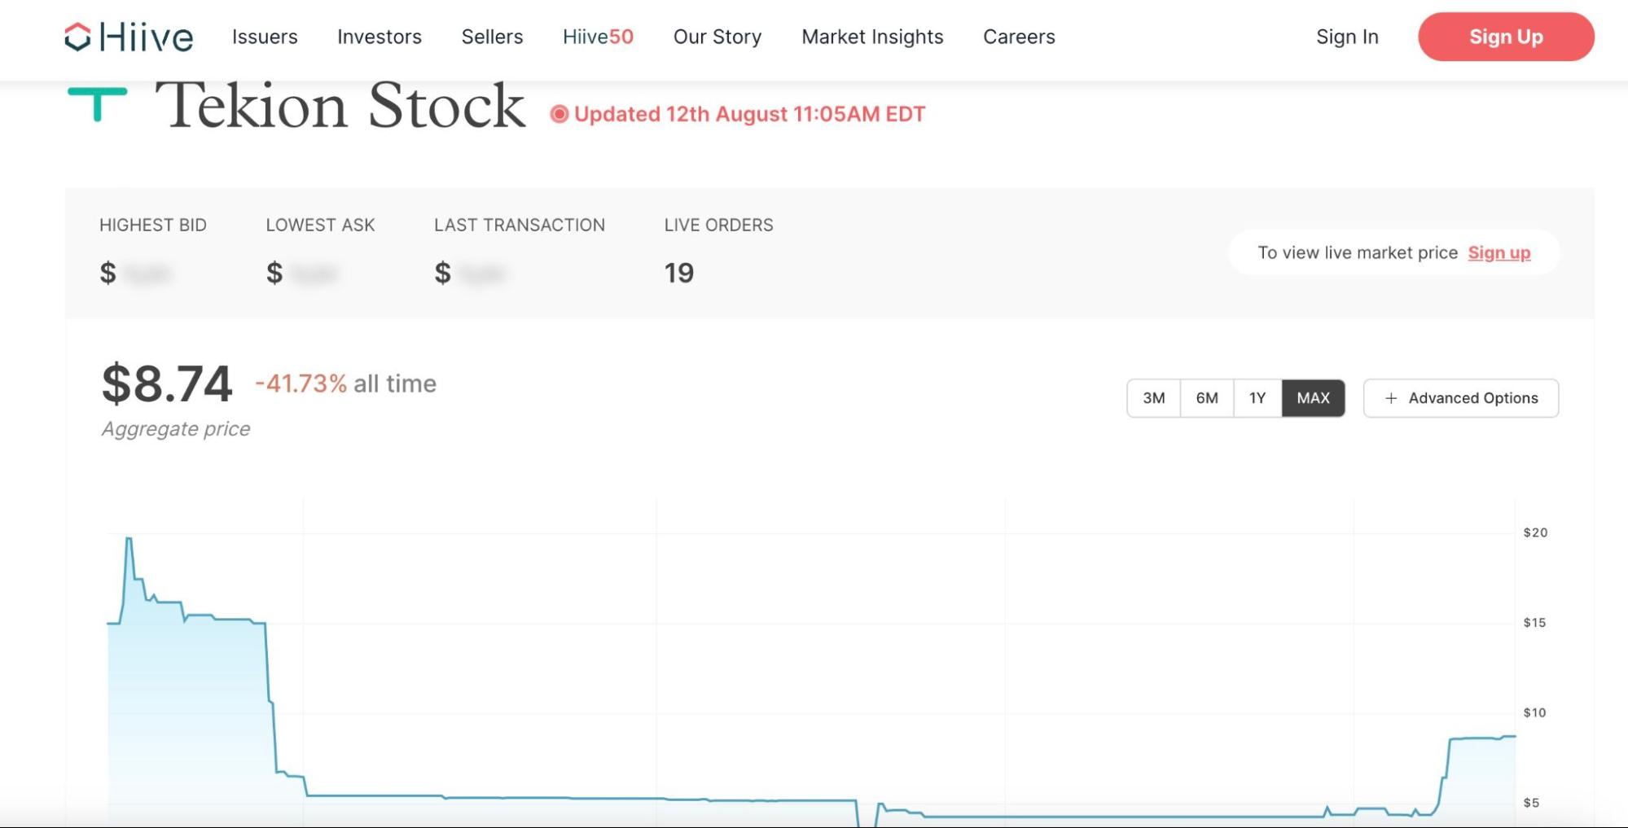This screenshot has width=1628, height=828.
Task: Visit the Our Story page
Action: tap(717, 37)
